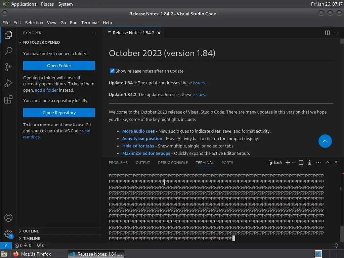
Task: Click the Open Folder button
Action: coord(59,66)
